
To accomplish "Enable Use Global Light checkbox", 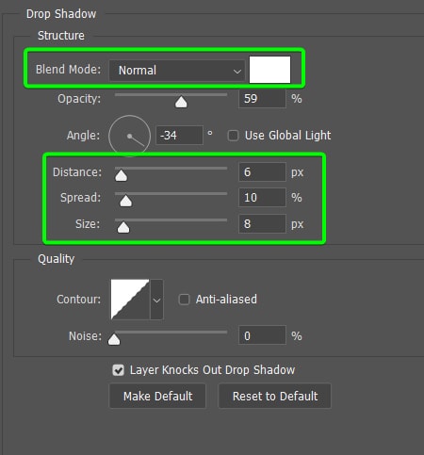I will pyautogui.click(x=233, y=136).
